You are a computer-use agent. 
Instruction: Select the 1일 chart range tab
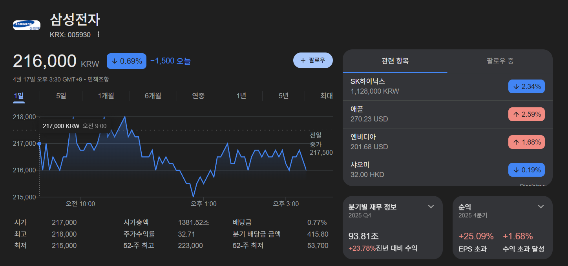click(19, 96)
